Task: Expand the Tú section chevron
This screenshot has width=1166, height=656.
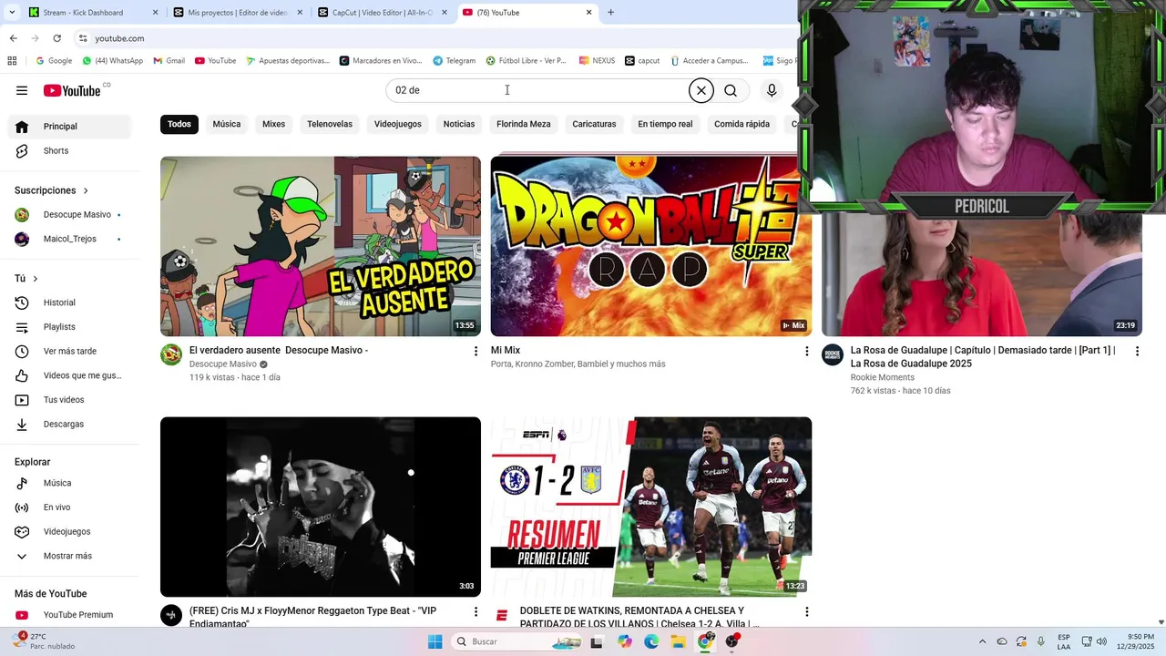Action: 36,279
